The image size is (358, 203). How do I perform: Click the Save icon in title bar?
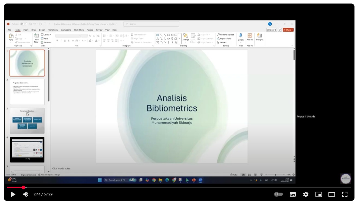[30, 24]
